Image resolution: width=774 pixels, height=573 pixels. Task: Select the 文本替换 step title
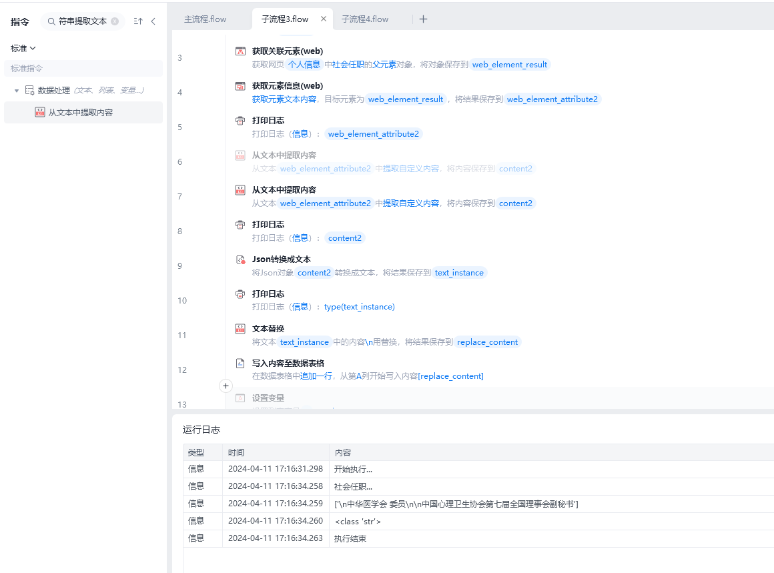coord(268,329)
